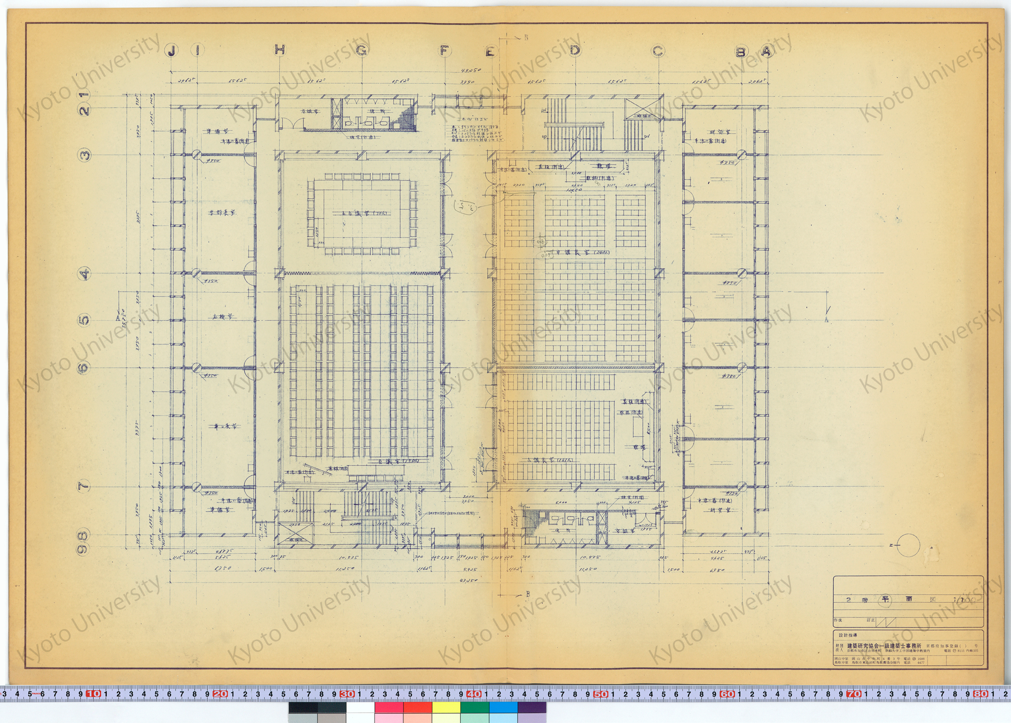Click the 設計指導 heading in title block
This screenshot has width=1011, height=723.
[x=848, y=635]
